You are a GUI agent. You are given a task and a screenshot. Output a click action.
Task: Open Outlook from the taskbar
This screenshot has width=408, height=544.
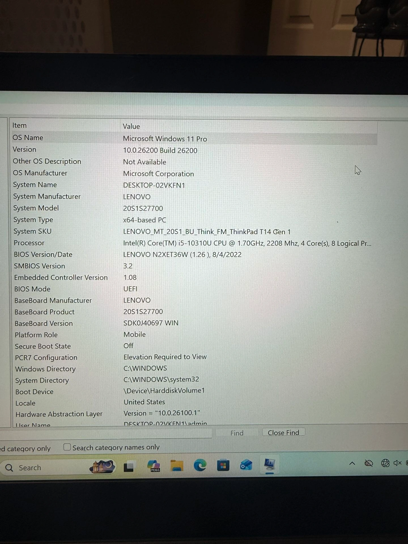246,465
